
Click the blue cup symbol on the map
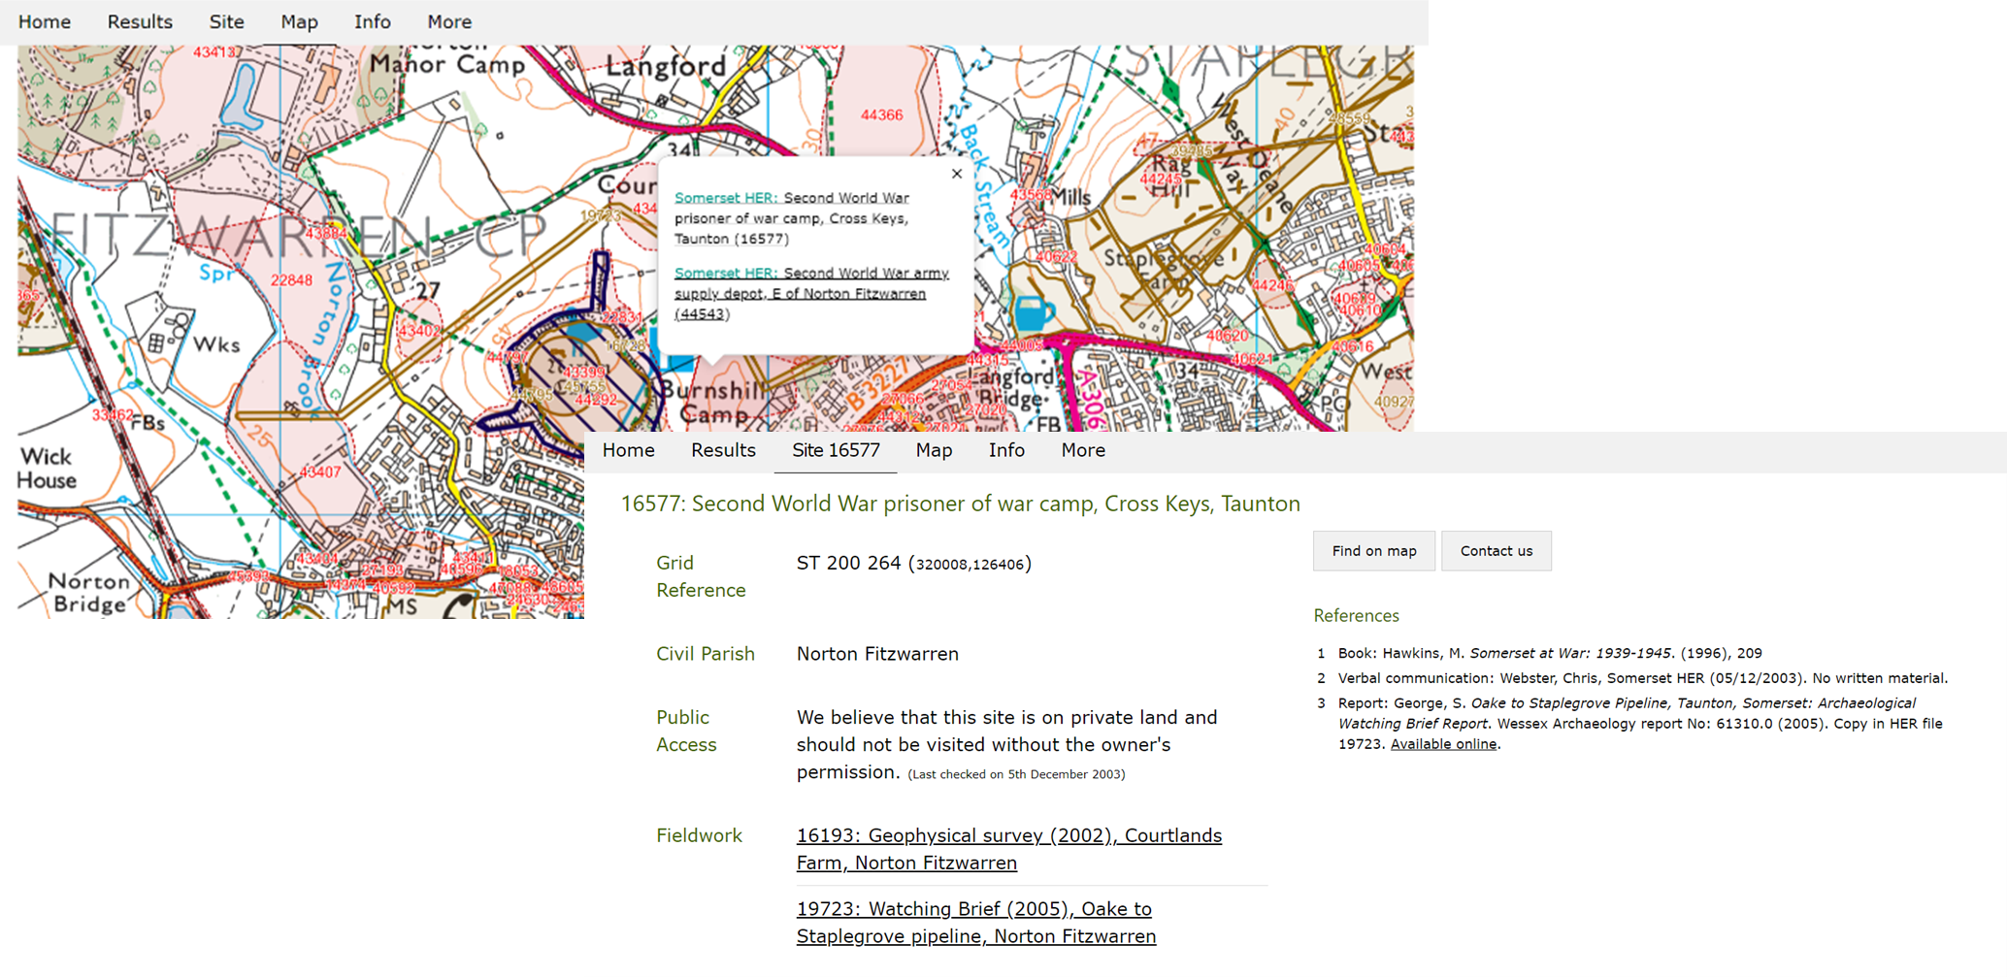tap(1033, 312)
